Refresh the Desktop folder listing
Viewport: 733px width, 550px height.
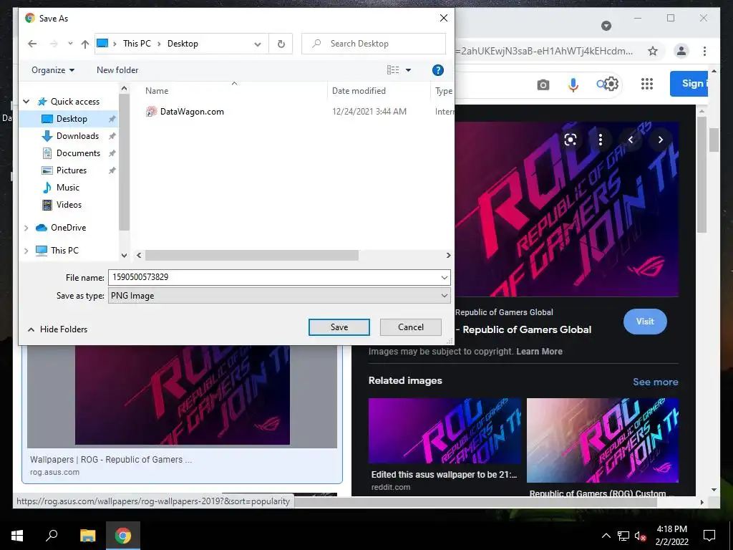pos(281,44)
